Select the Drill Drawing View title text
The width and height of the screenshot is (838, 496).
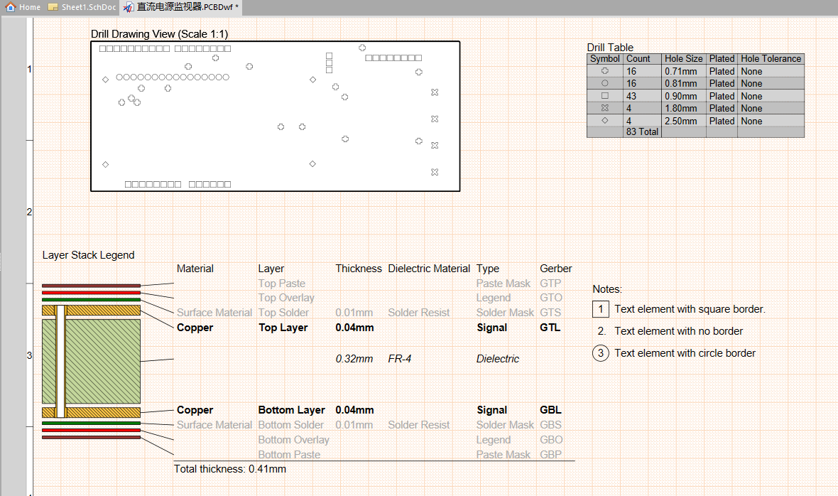tap(159, 33)
